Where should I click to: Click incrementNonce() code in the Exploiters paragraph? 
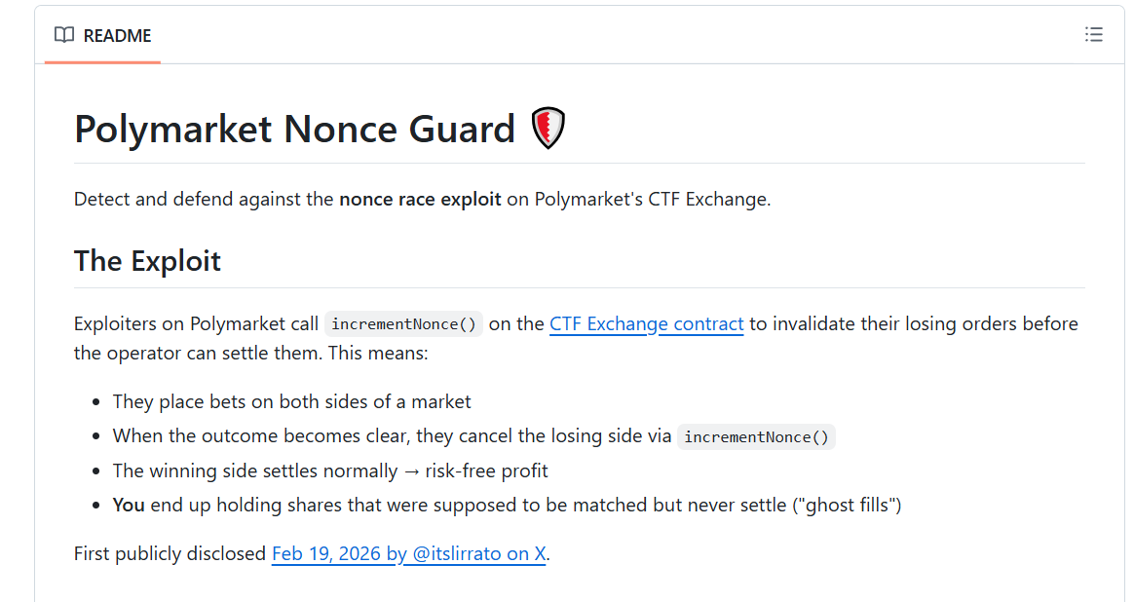(403, 324)
